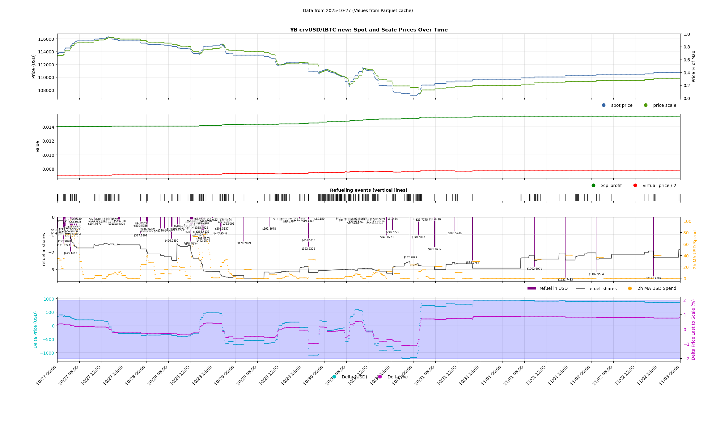Click the '2h MA USD Spend' right axis label
This screenshot has height=425, width=716.
695,249
